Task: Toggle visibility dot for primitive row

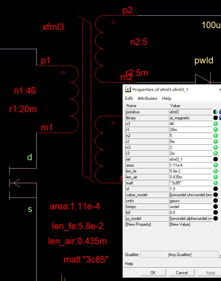Action: [x=215, y=112]
